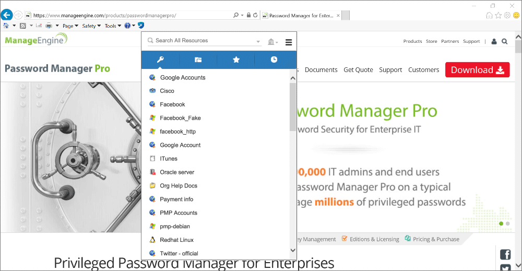Viewport: 522px width, 271px height.
Task: Go back with the browser back arrow
Action: [x=7, y=15]
